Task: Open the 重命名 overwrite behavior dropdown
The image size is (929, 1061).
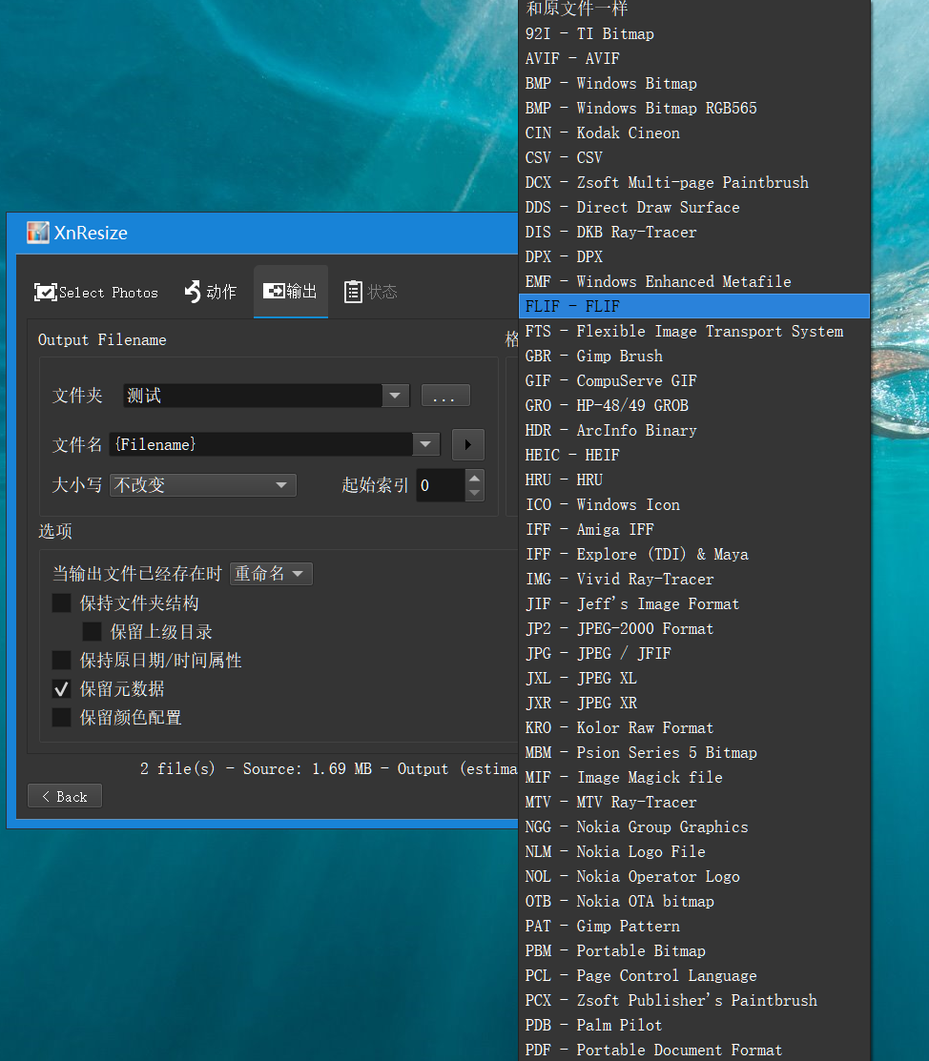Action: (271, 574)
